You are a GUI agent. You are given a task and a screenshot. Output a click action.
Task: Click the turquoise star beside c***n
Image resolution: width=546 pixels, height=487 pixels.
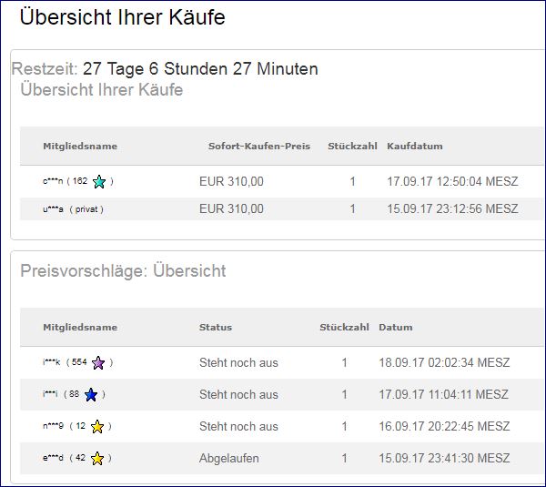click(99, 182)
